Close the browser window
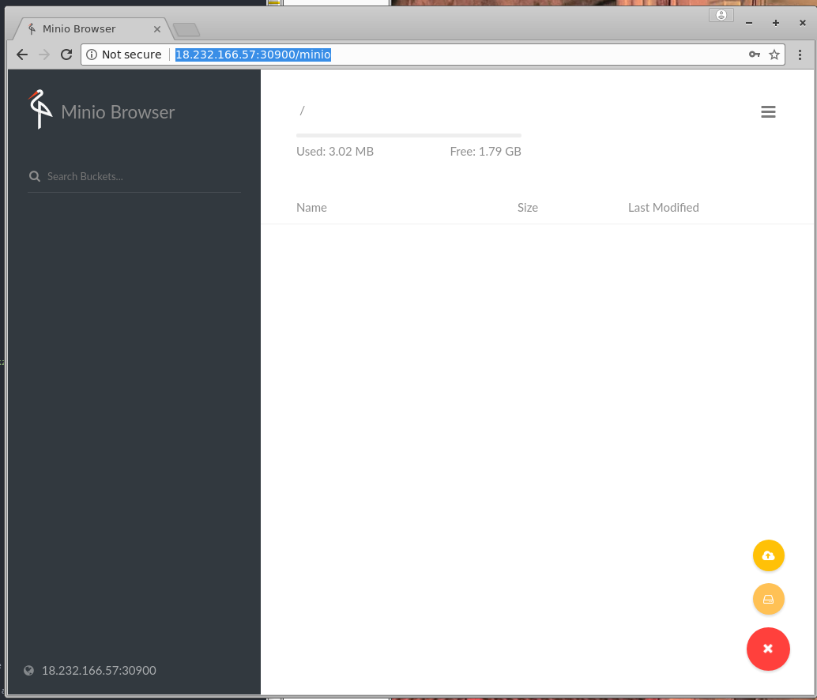This screenshot has width=817, height=700. 803,22
